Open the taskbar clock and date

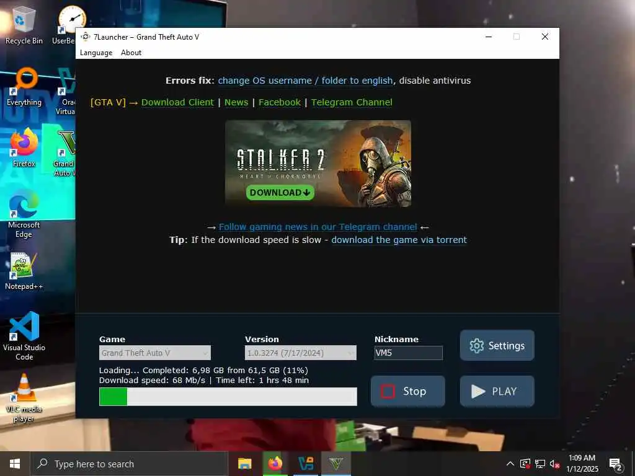[582, 464]
